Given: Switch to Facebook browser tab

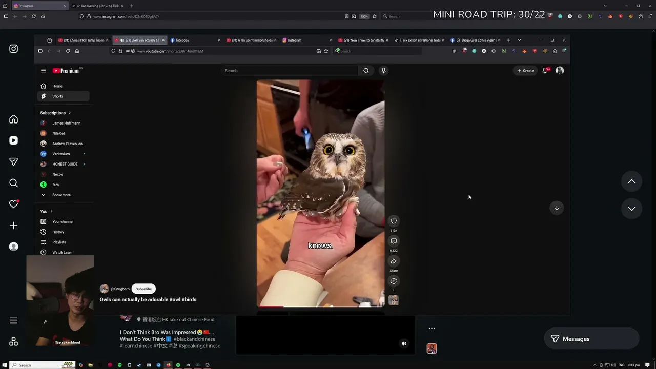Looking at the screenshot, I should [195, 40].
